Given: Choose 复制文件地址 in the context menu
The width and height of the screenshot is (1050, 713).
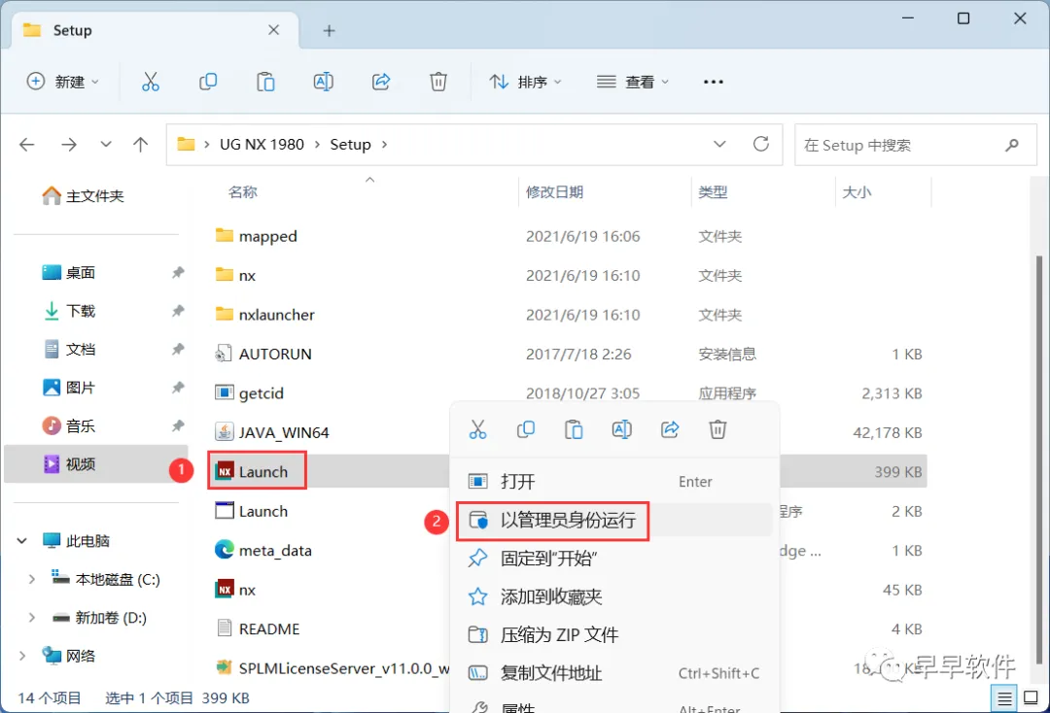Looking at the screenshot, I should pyautogui.click(x=614, y=673).
